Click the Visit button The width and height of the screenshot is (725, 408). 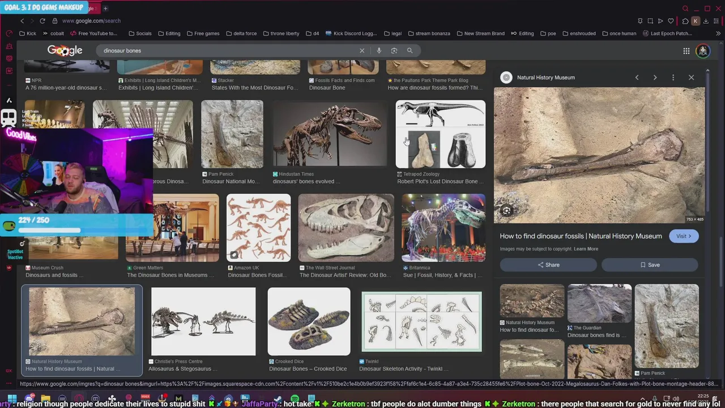684,236
